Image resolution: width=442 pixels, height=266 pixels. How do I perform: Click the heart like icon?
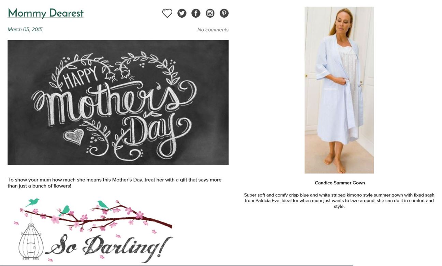(167, 13)
